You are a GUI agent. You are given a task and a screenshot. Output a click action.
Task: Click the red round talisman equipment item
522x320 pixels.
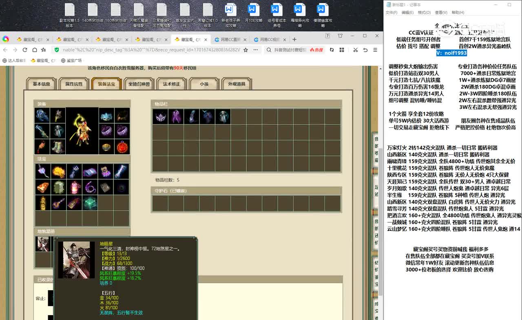click(x=122, y=147)
